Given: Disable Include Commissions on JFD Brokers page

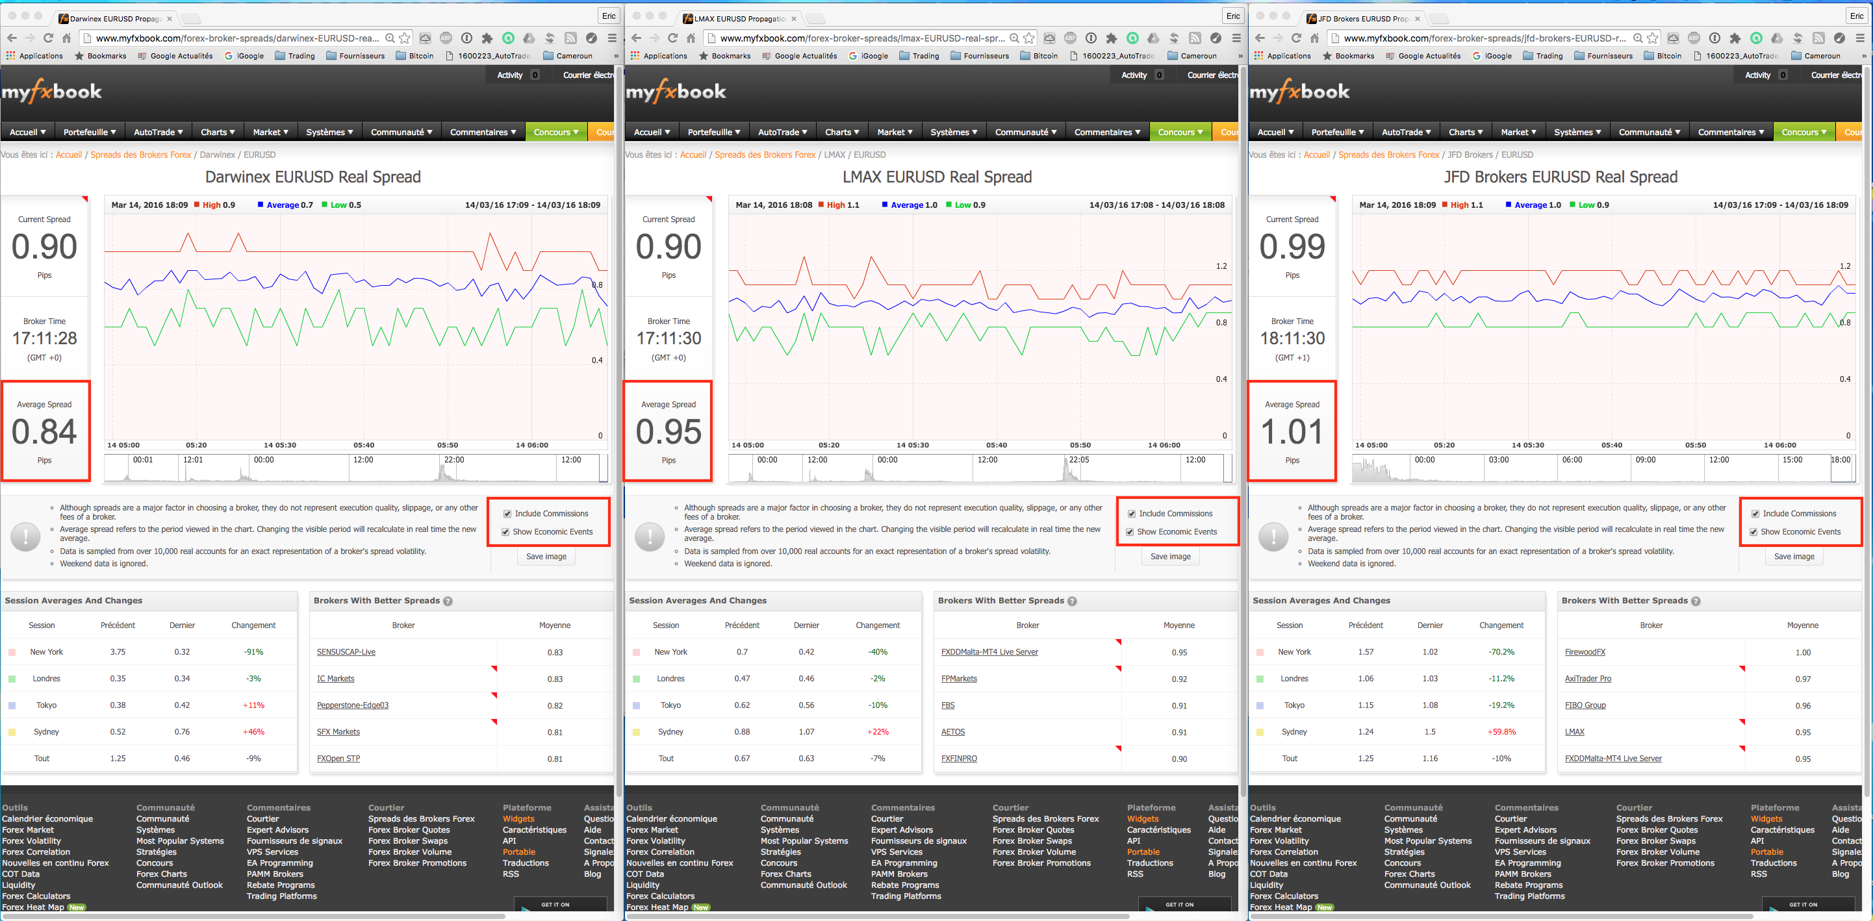Looking at the screenshot, I should pyautogui.click(x=1755, y=514).
